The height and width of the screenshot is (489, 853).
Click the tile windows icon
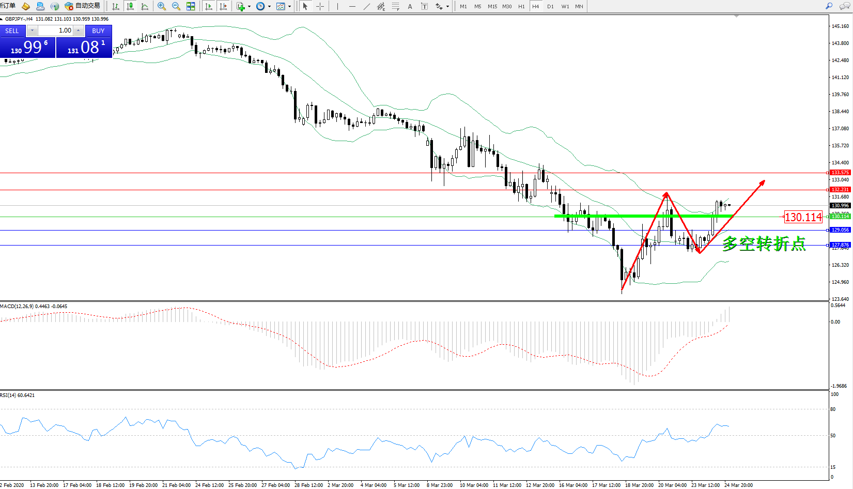pos(191,6)
